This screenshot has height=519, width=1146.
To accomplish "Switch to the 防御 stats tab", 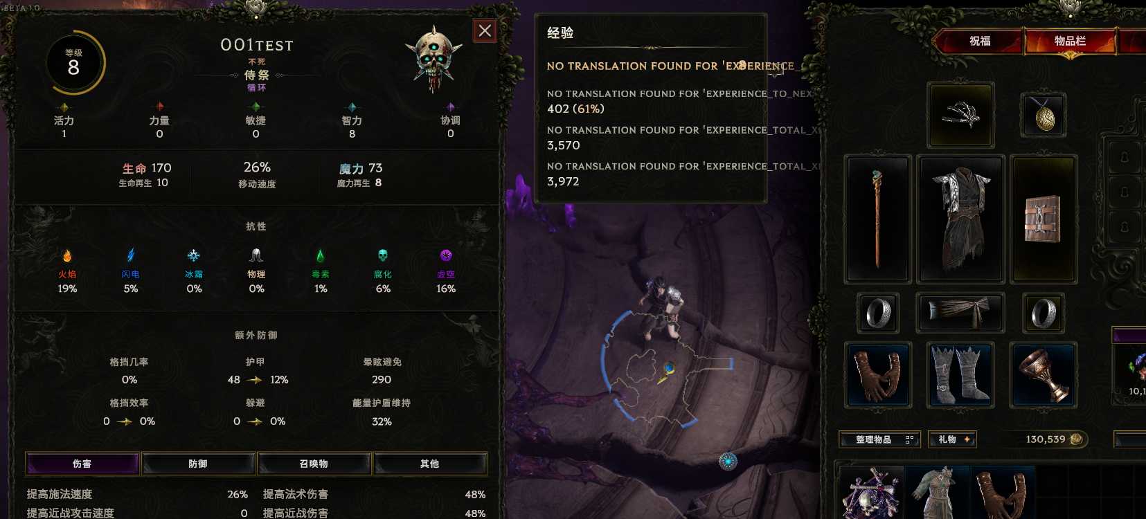I will [198, 464].
